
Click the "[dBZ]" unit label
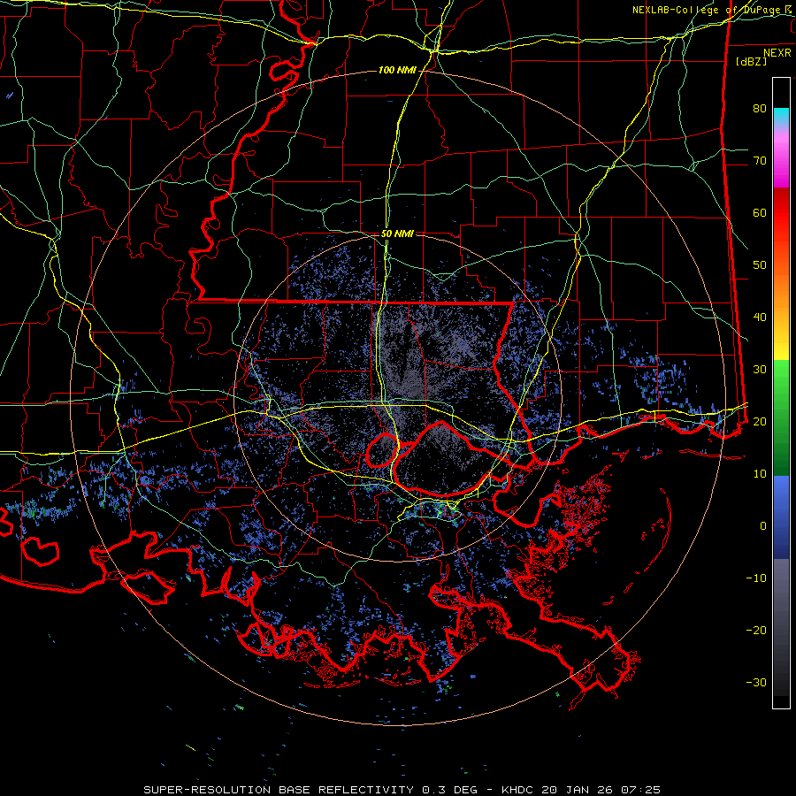click(751, 61)
